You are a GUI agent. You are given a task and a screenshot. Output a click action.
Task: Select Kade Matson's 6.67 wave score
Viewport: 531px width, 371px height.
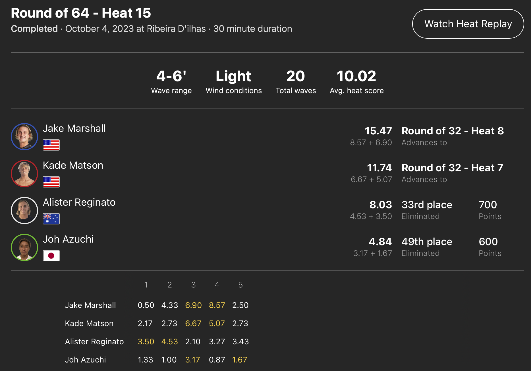[193, 323]
